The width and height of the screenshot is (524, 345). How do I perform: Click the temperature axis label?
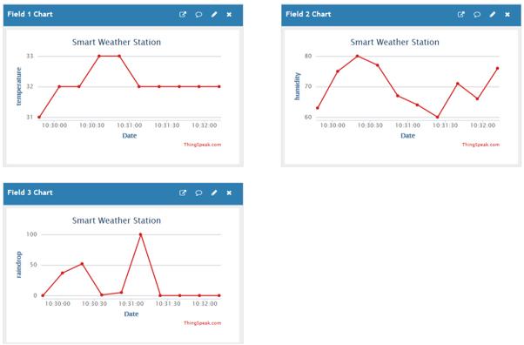tap(19, 86)
